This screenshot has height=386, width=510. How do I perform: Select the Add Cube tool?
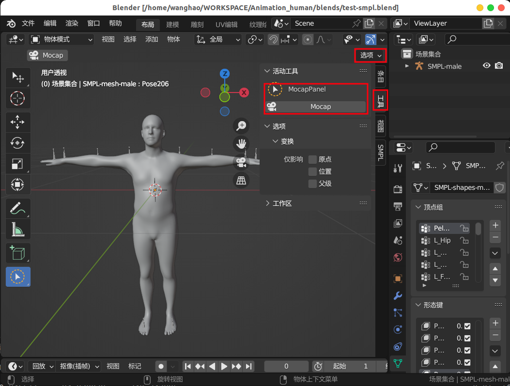point(18,253)
